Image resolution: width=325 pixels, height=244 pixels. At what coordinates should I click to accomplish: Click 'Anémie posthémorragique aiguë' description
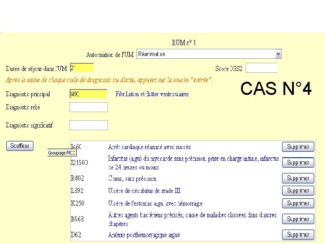click(144, 235)
